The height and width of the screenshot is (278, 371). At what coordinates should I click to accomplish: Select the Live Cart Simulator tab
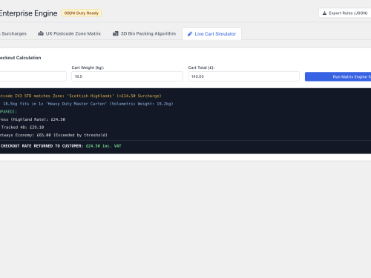[x=211, y=34]
